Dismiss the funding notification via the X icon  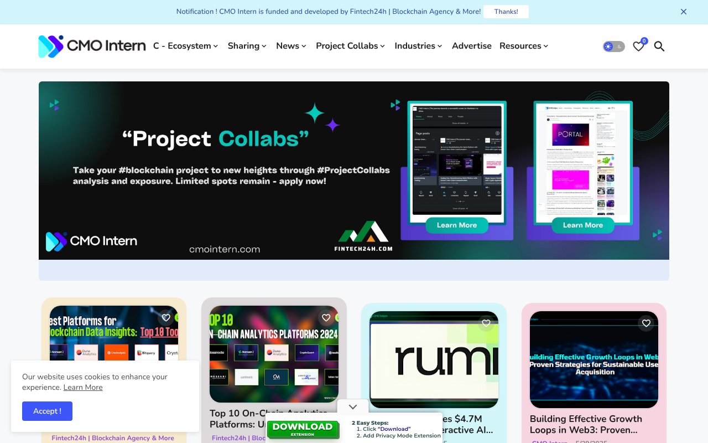pyautogui.click(x=683, y=12)
